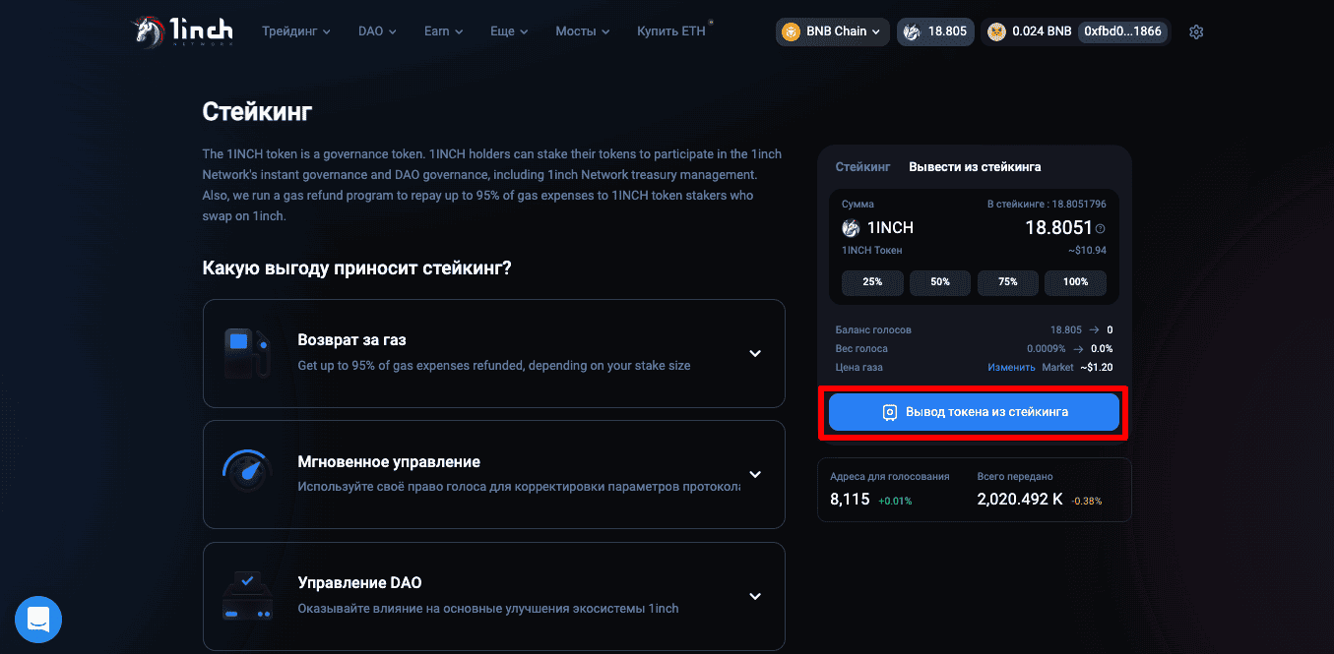Click the 1INCH token icon in amount field
Viewport: 1334px width, 654px height.
point(852,228)
